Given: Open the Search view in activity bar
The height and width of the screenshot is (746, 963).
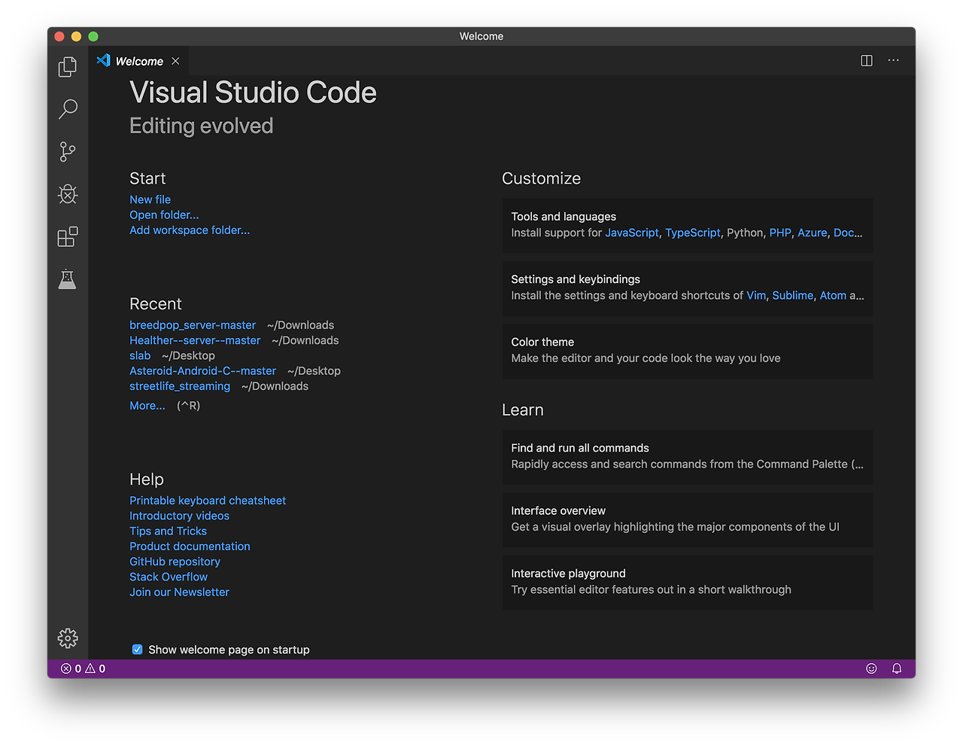Looking at the screenshot, I should tap(68, 109).
